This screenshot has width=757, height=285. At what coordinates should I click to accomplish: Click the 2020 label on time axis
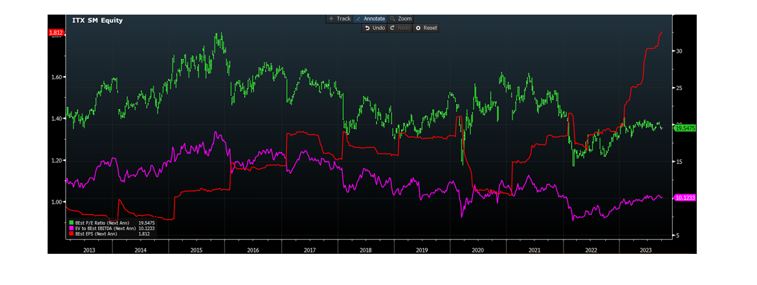point(478,250)
